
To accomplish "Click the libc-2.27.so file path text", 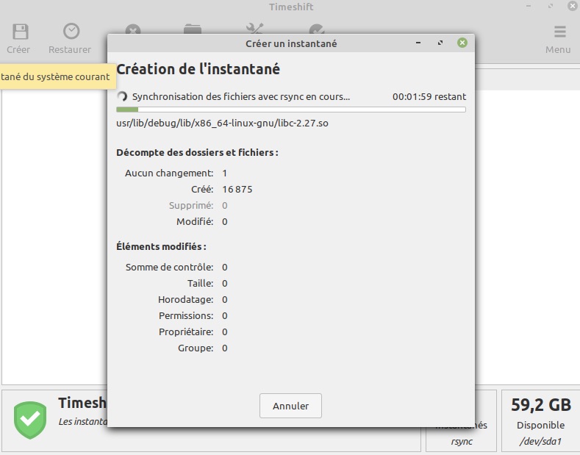I will pyautogui.click(x=222, y=123).
